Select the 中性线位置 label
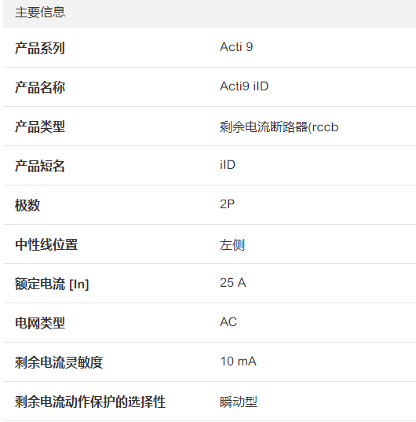The width and height of the screenshot is (416, 422). point(46,244)
